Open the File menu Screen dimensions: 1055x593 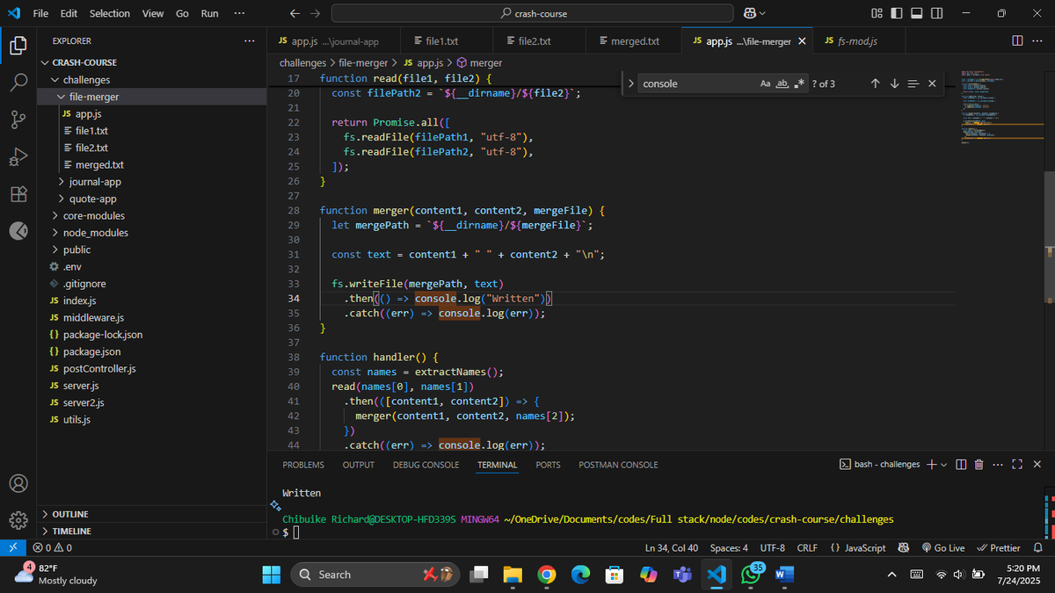(40, 13)
